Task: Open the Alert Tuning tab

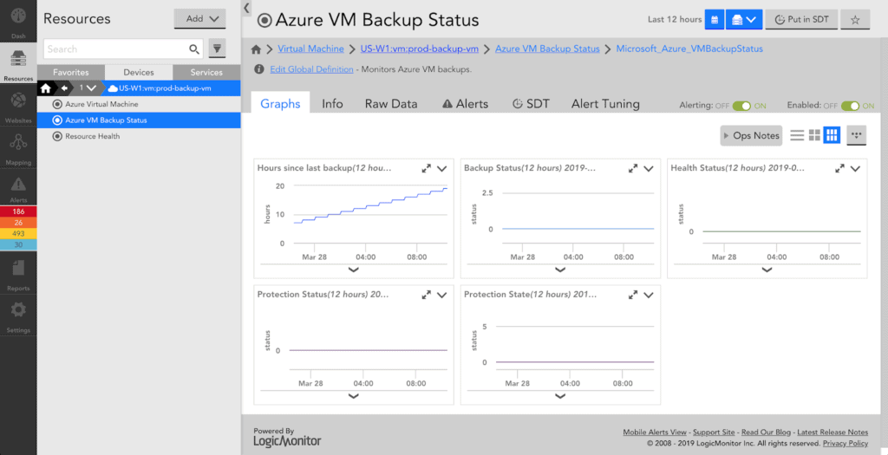Action: [x=605, y=104]
